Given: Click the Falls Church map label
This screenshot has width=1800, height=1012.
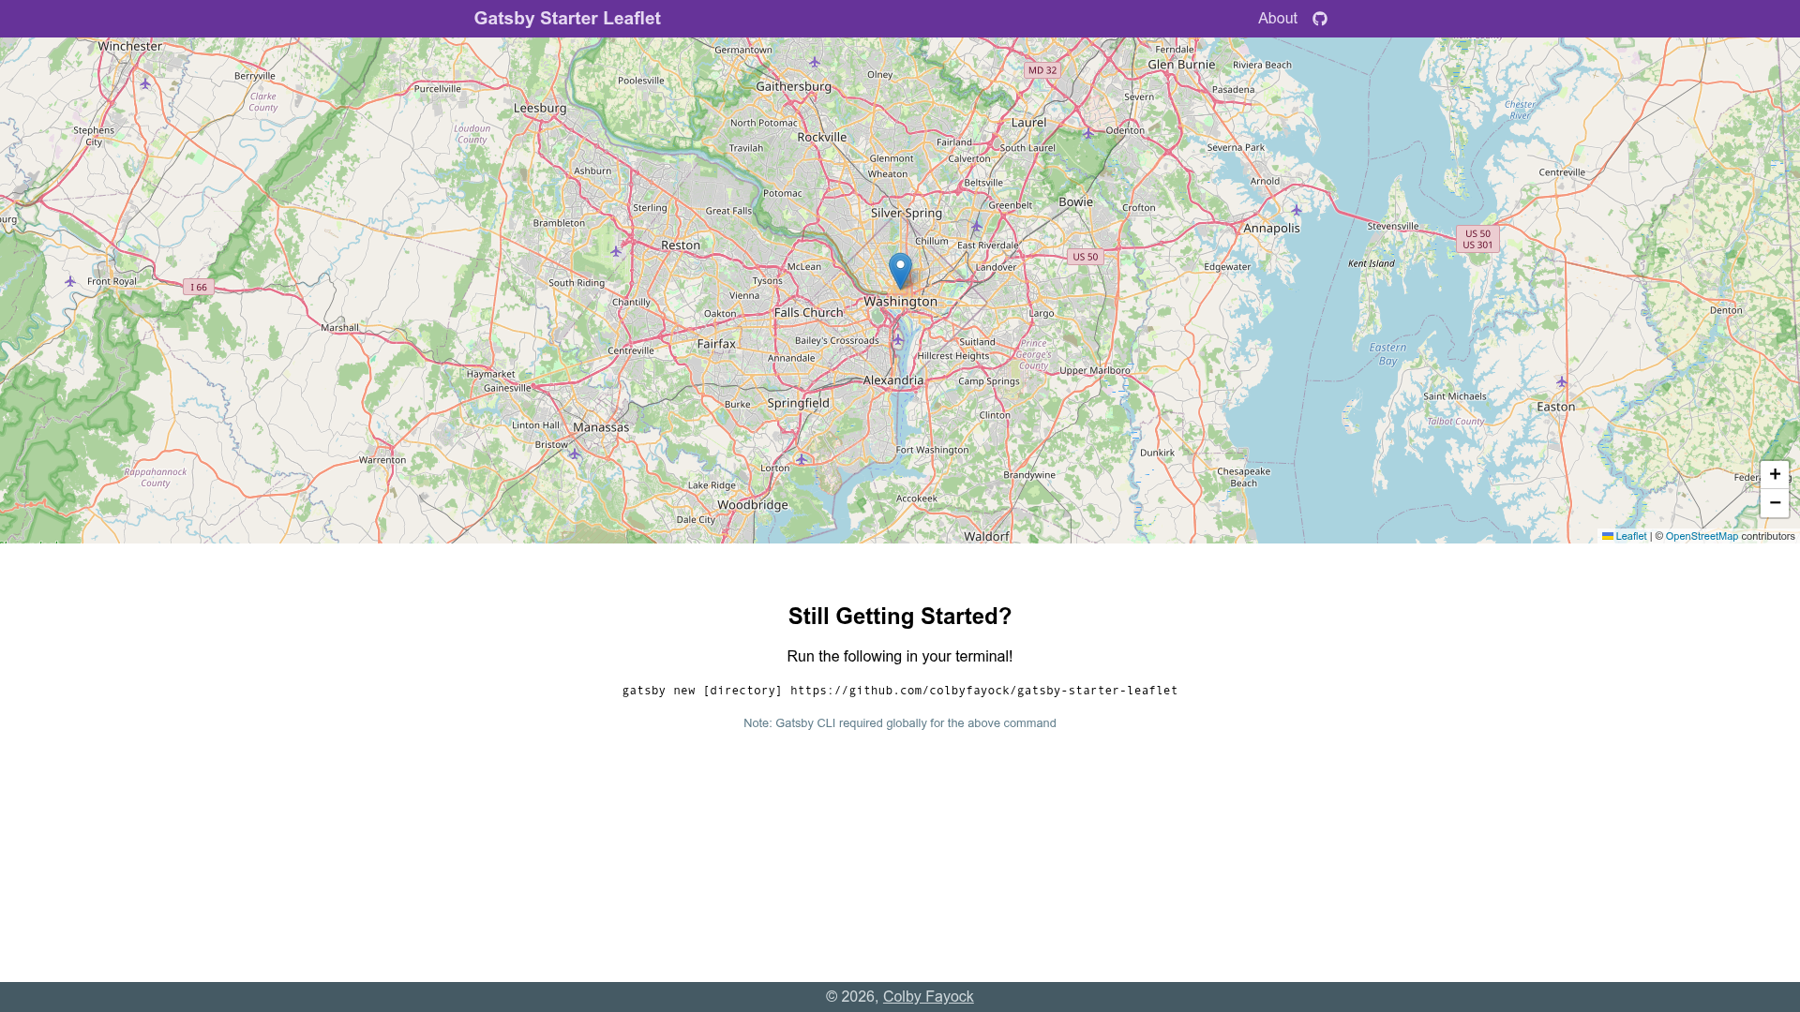Looking at the screenshot, I should pyautogui.click(x=809, y=313).
